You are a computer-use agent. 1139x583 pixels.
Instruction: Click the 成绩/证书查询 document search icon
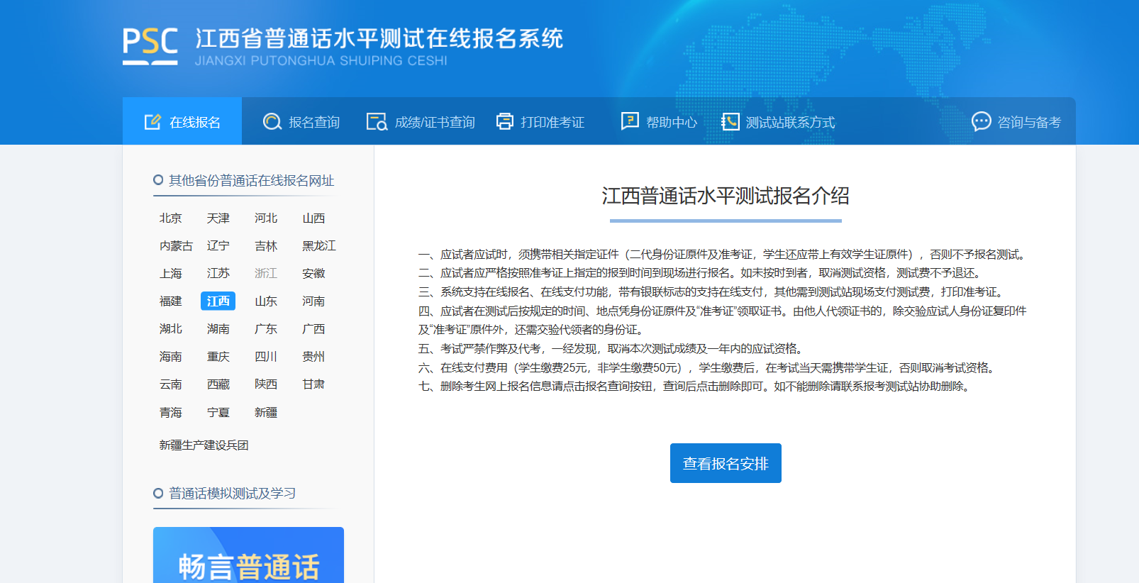coord(377,122)
